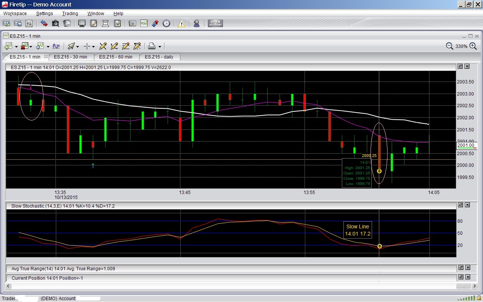Select the second pencil line tool
The image size is (483, 302).
pyautogui.click(x=114, y=46)
